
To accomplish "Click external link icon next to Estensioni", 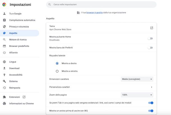I will click(24, 97).
